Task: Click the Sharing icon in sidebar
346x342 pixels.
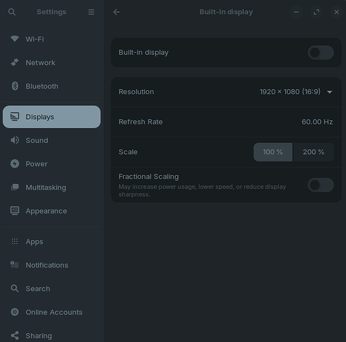Action: point(15,335)
